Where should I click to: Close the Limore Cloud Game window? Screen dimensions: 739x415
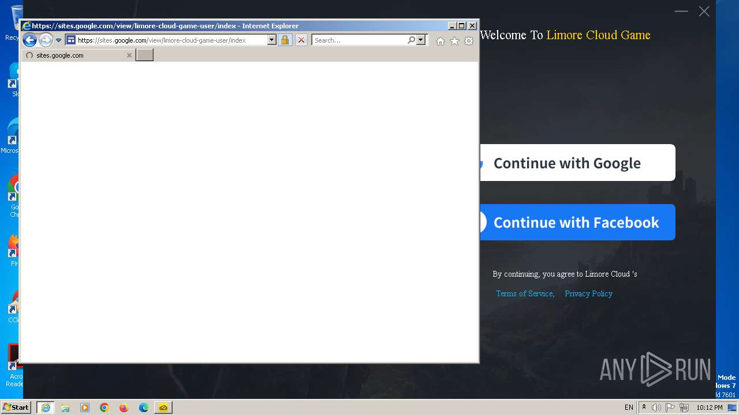[x=704, y=11]
